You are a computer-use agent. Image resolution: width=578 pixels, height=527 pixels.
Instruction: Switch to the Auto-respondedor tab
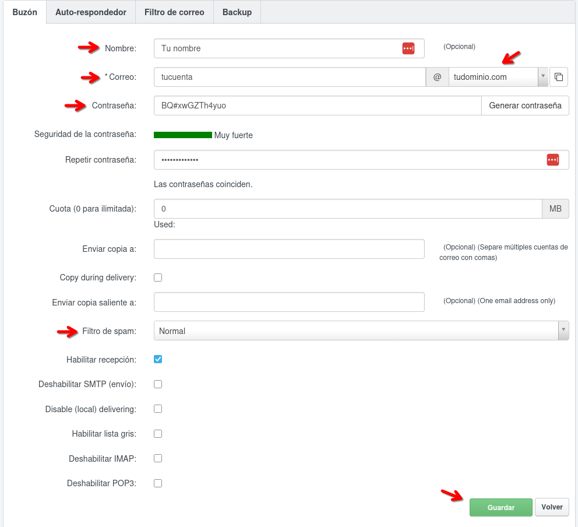pos(91,12)
